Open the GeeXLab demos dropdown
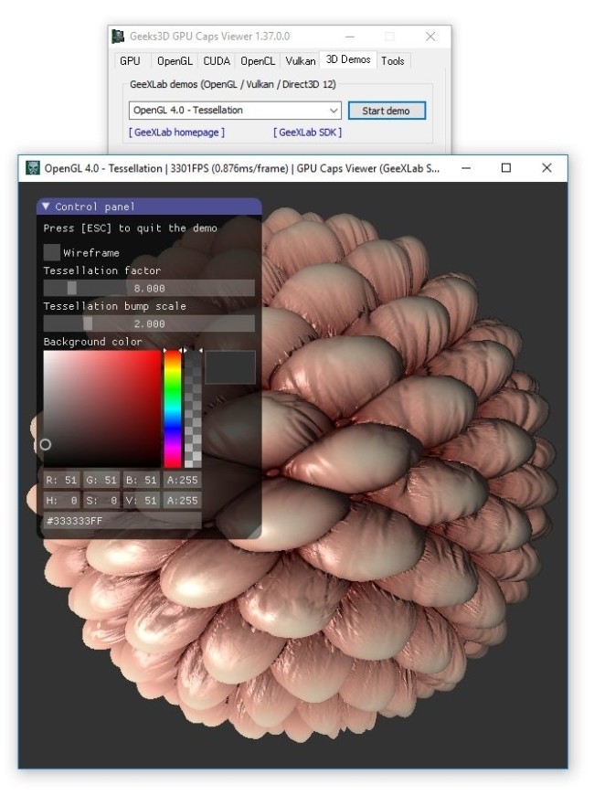This screenshot has width=594, height=795. pyautogui.click(x=236, y=111)
